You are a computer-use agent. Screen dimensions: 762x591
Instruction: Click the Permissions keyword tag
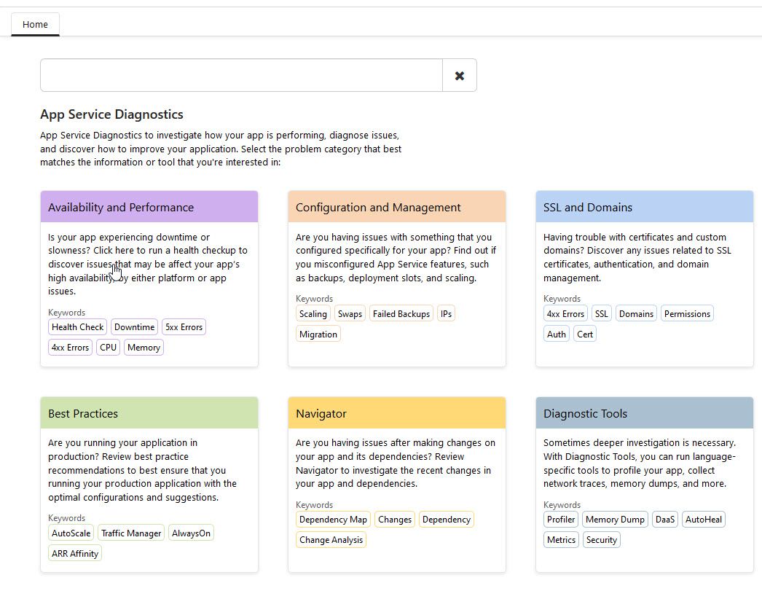[x=687, y=314]
